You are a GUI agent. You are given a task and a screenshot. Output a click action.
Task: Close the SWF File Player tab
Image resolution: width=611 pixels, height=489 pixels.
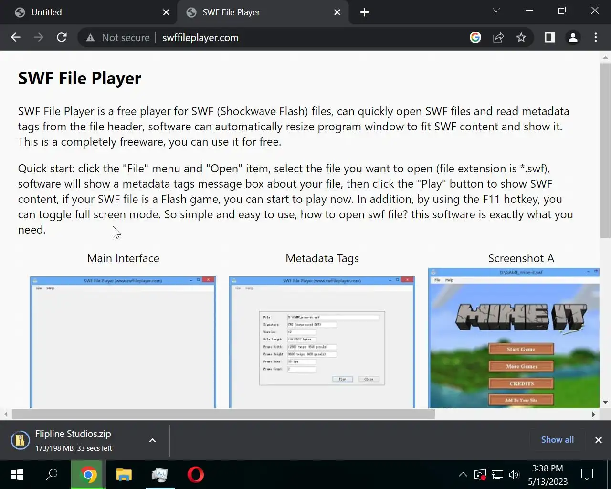pyautogui.click(x=337, y=12)
